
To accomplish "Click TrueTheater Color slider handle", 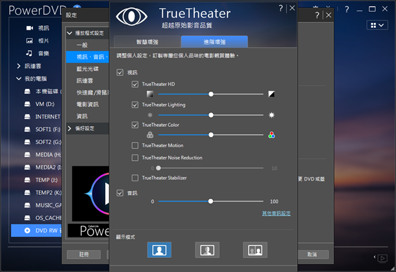I will (x=211, y=135).
